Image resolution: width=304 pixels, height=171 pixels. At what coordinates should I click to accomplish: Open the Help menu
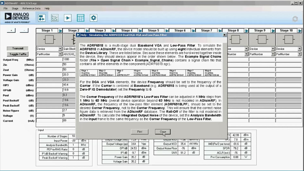47,8
